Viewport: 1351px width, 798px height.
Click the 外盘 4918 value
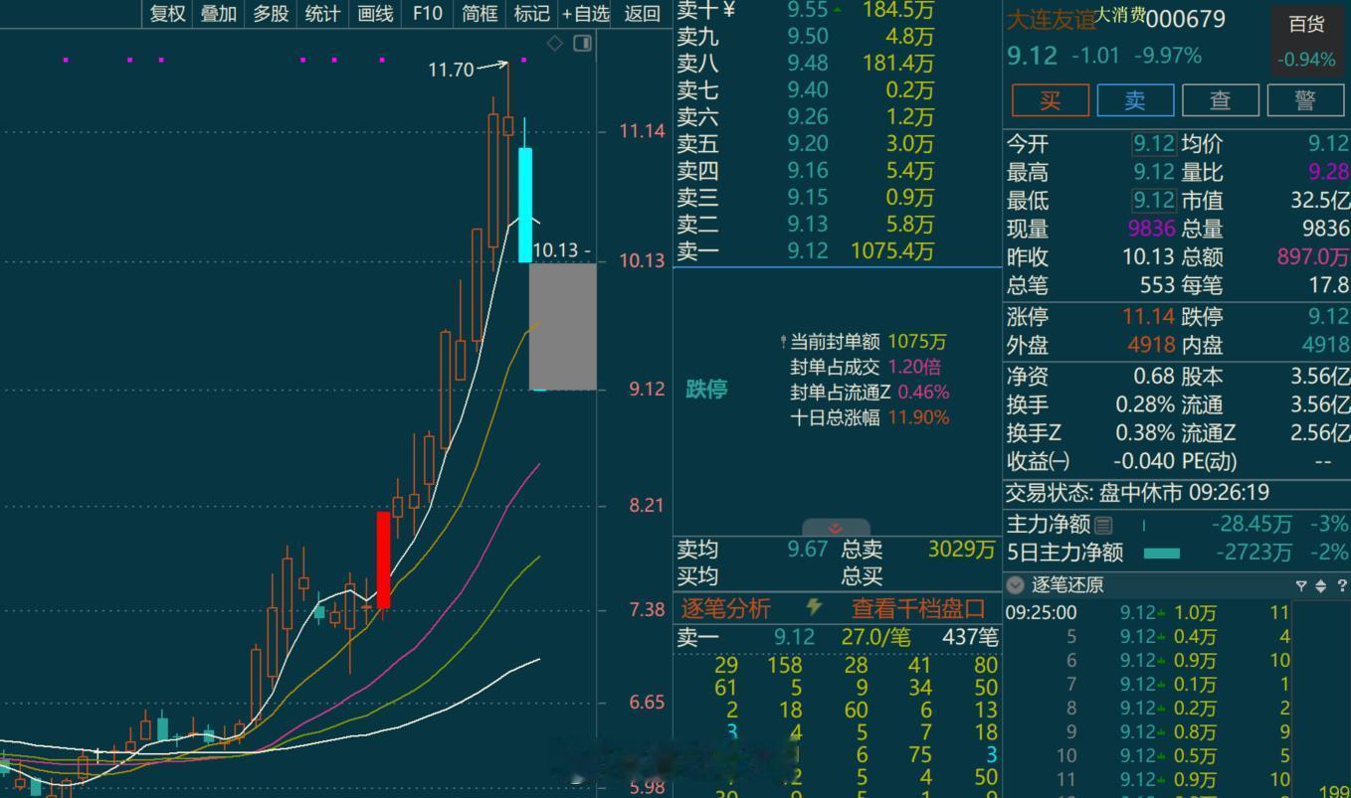click(1152, 345)
